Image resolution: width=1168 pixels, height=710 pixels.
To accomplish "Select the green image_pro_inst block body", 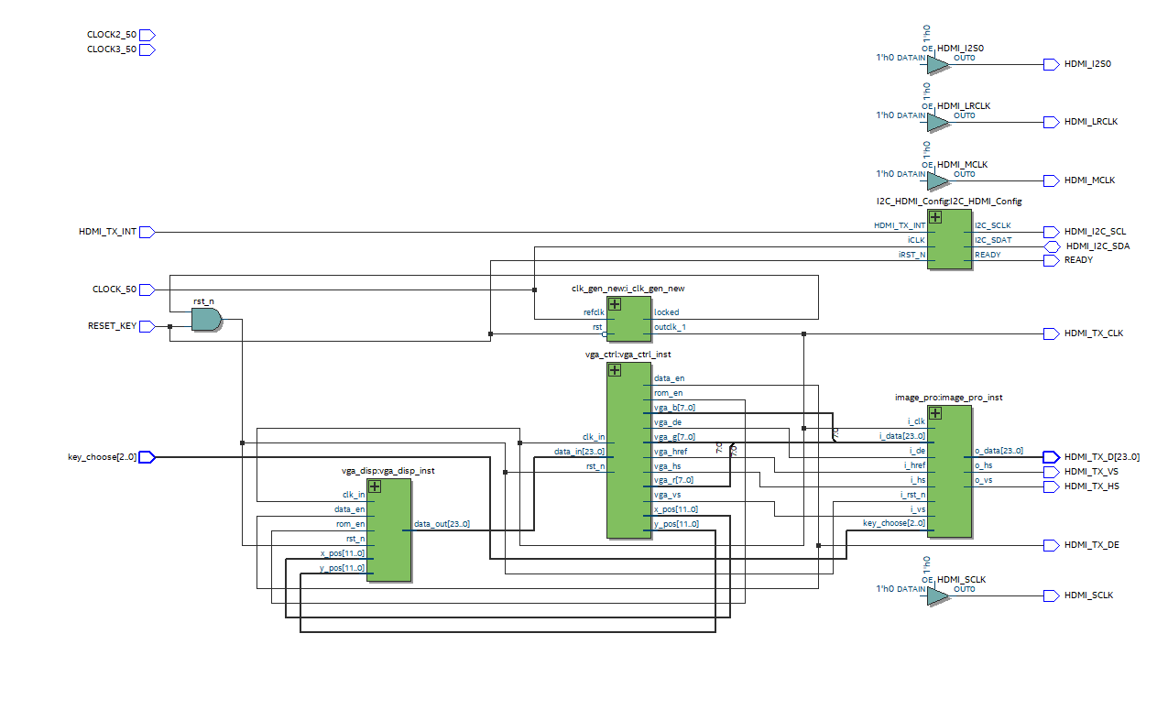I will [x=949, y=472].
